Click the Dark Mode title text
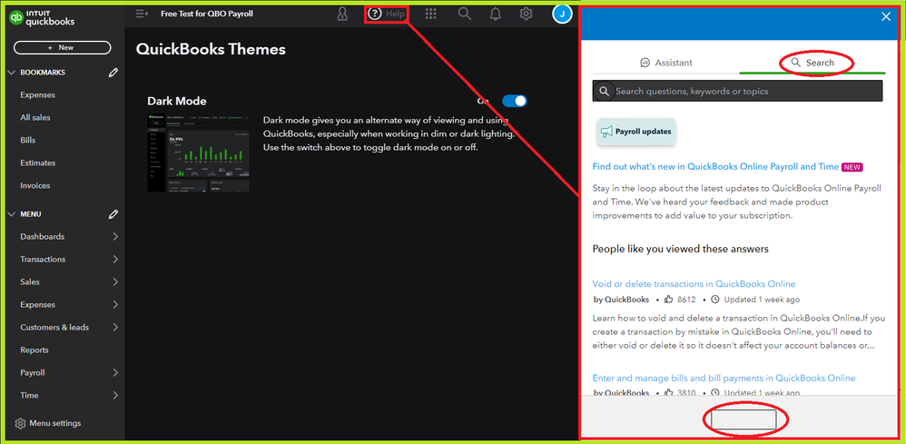This screenshot has height=444, width=906. [177, 101]
